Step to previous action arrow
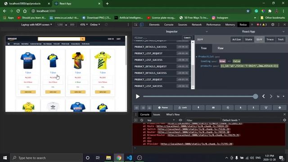288x162 pixels. coord(264,96)
